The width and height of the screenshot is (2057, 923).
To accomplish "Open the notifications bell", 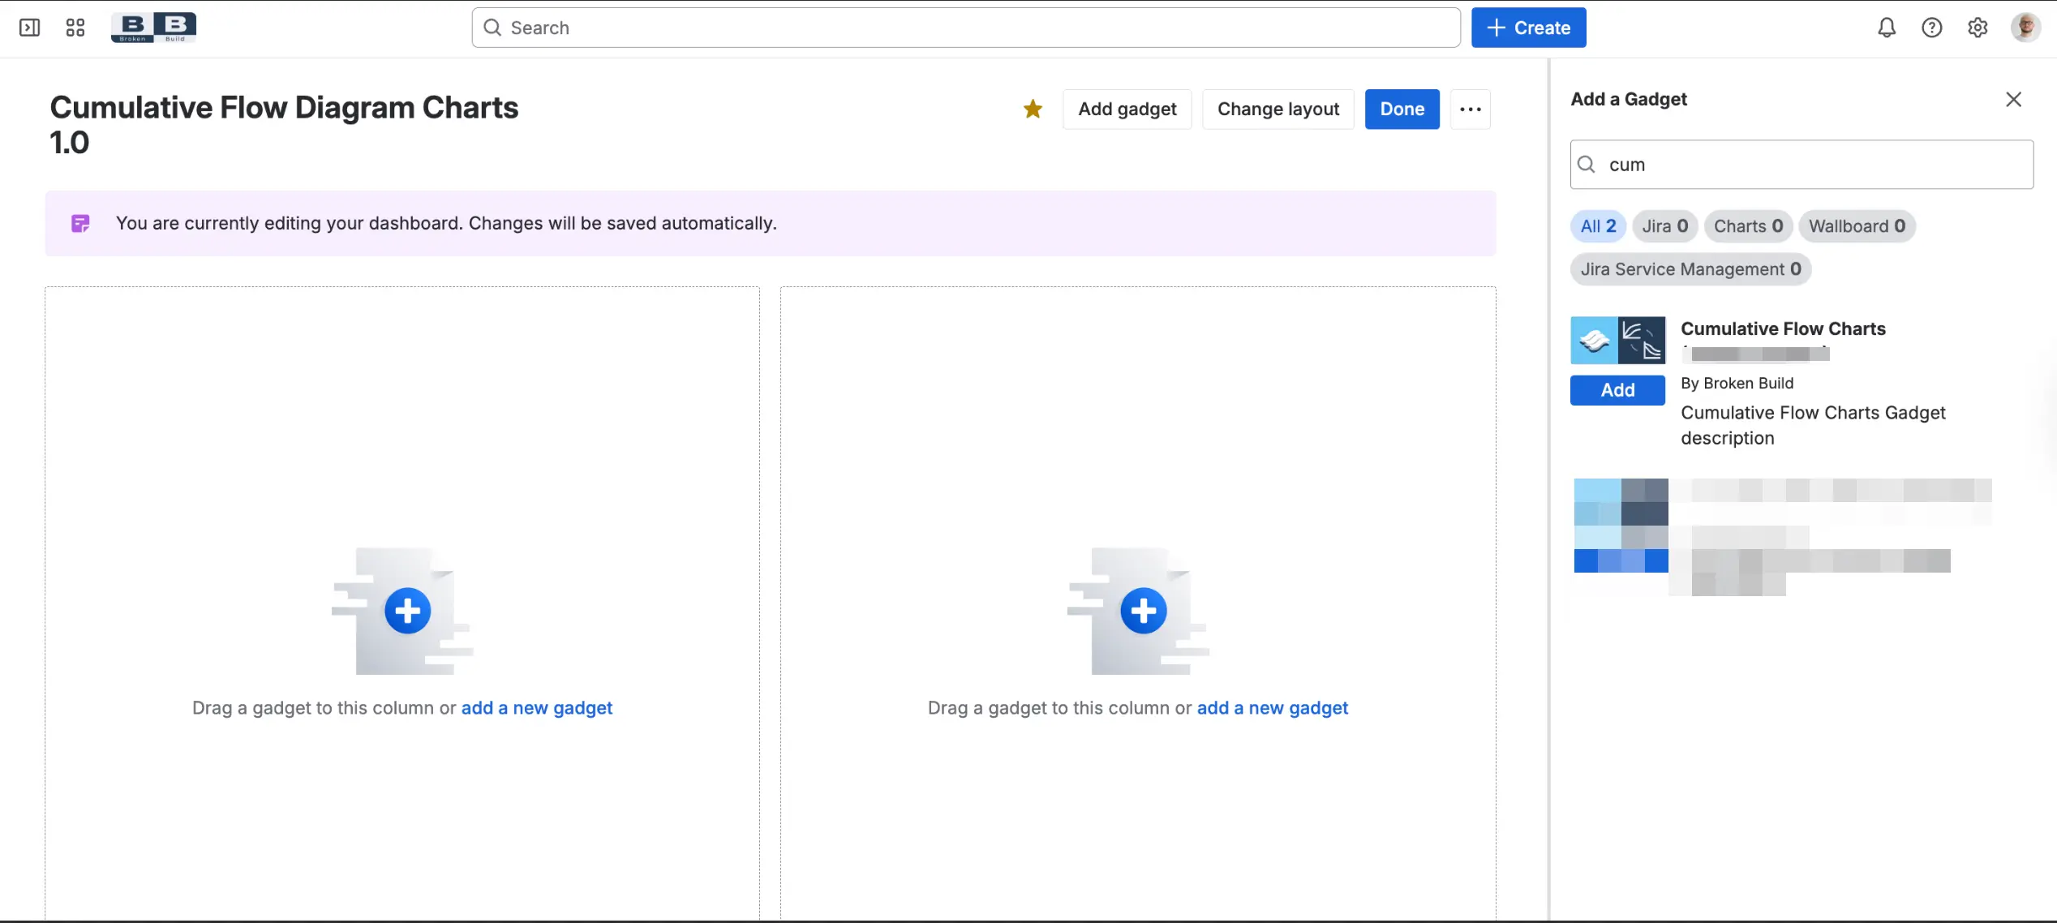I will [x=1887, y=28].
